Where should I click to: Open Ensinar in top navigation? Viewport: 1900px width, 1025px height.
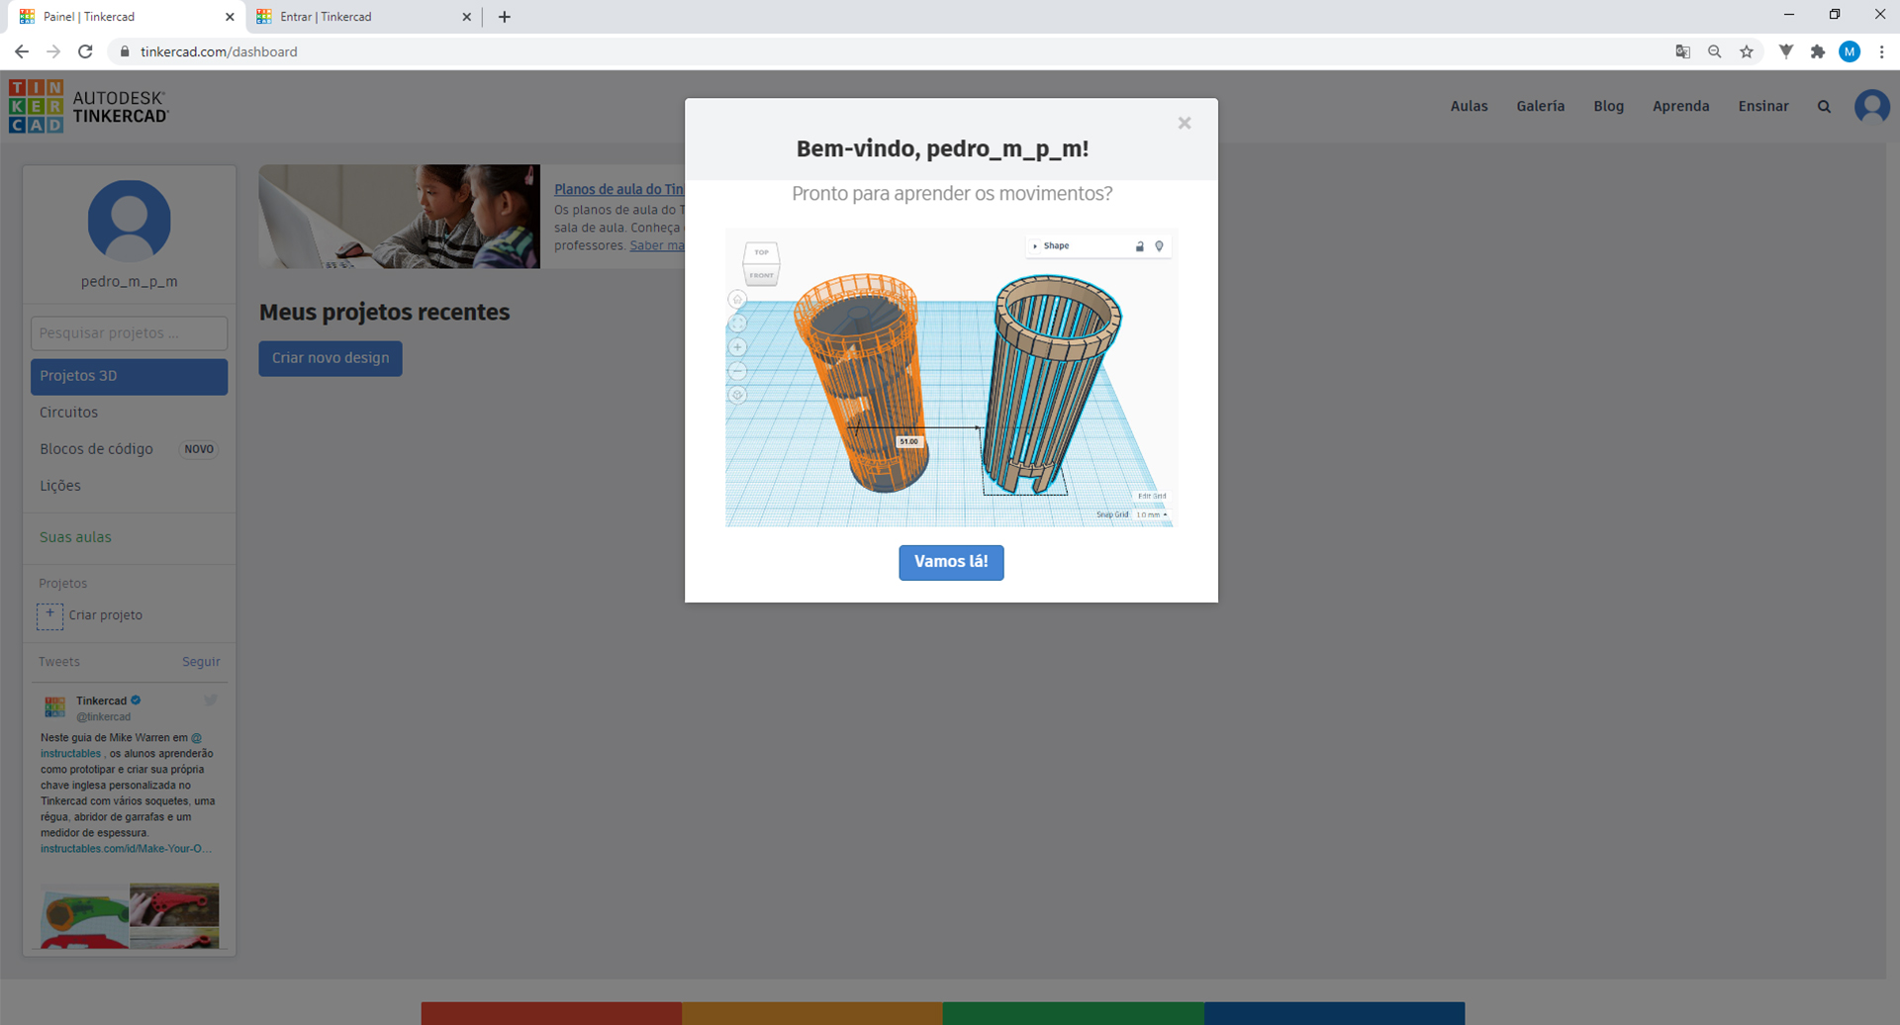pos(1763,106)
